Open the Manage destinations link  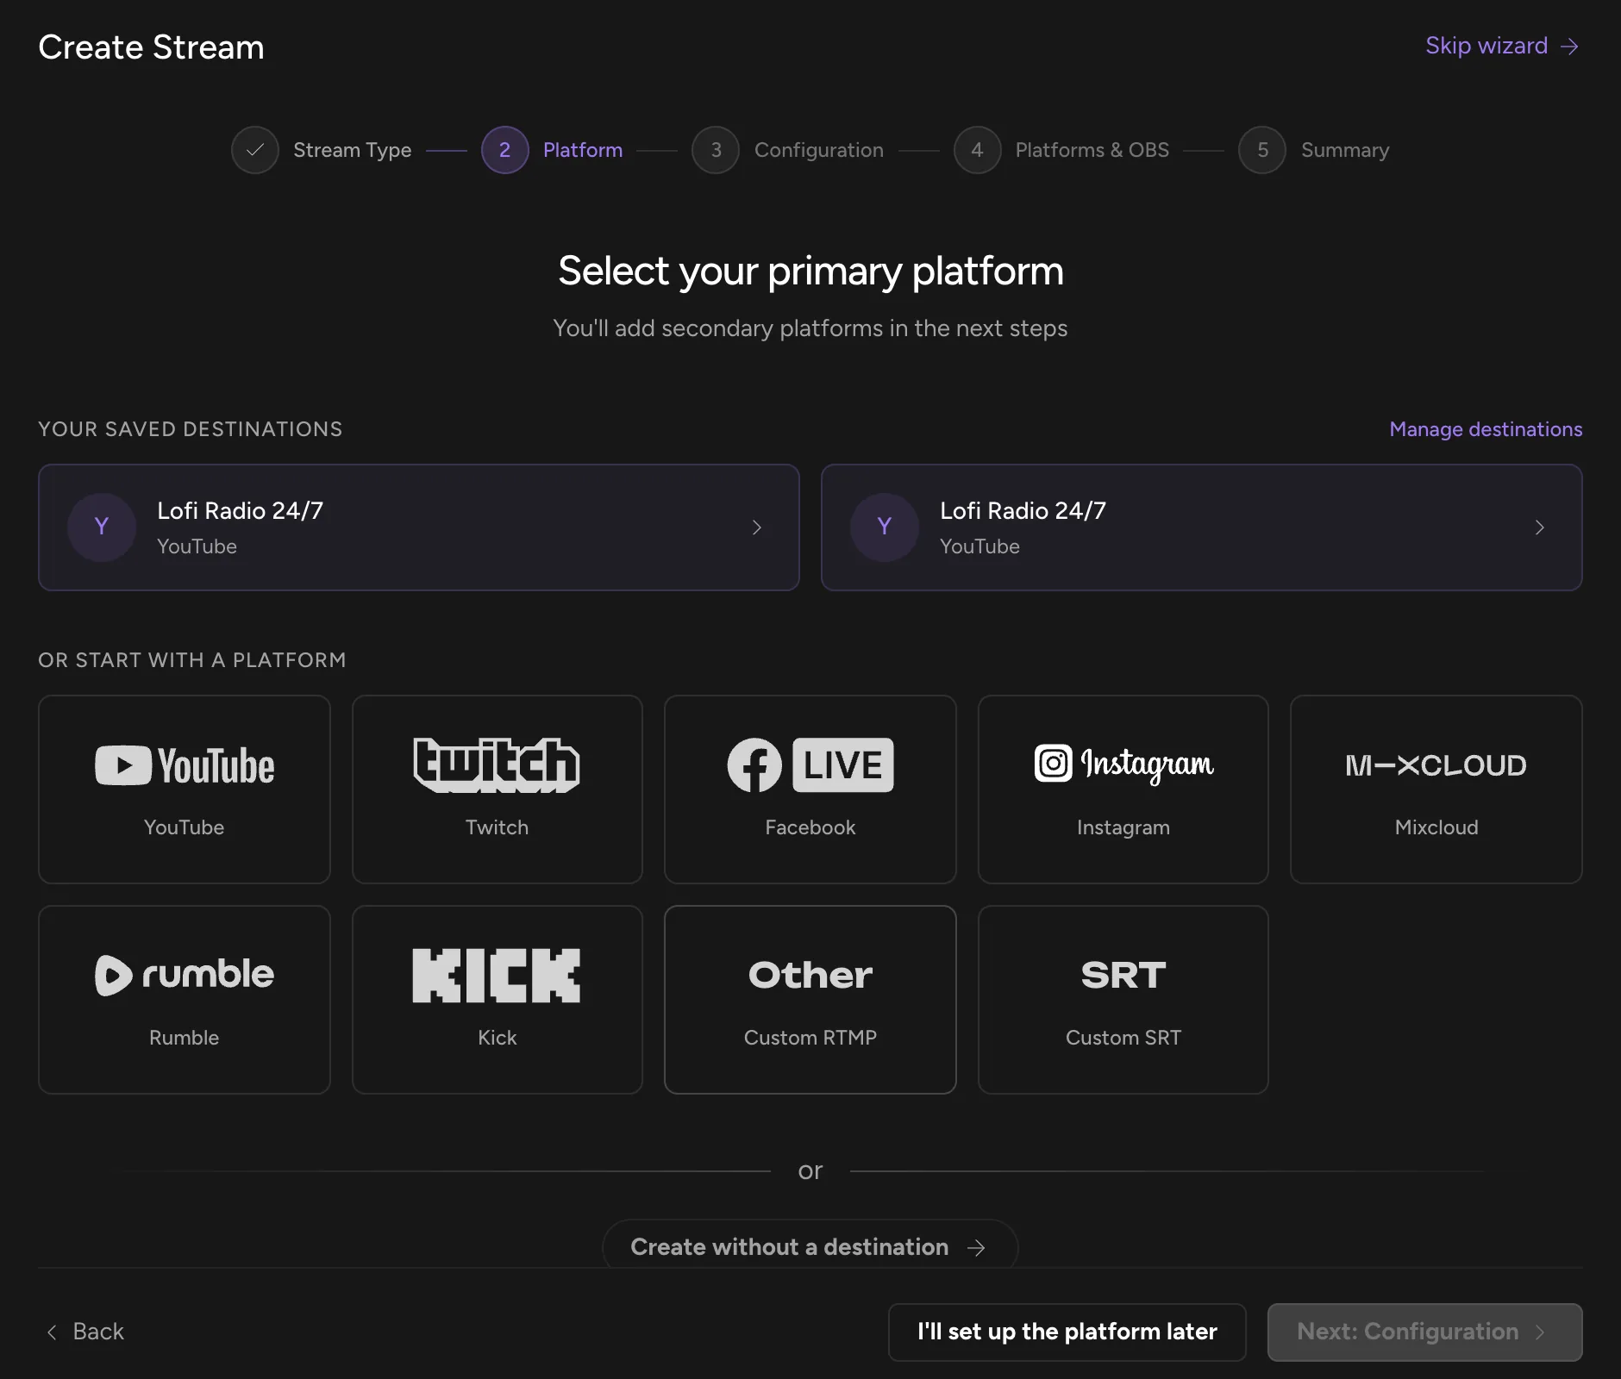(x=1486, y=429)
